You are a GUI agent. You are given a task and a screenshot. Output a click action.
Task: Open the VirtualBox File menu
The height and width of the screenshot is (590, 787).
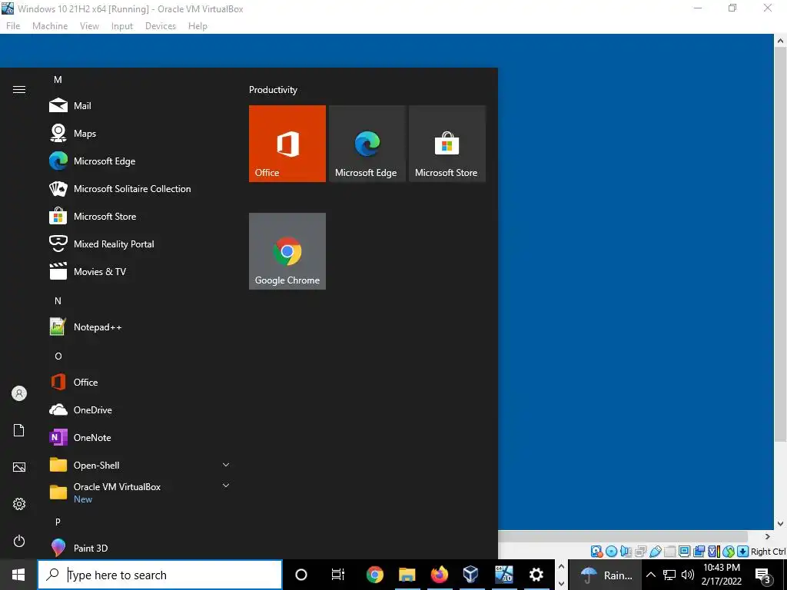coord(13,26)
